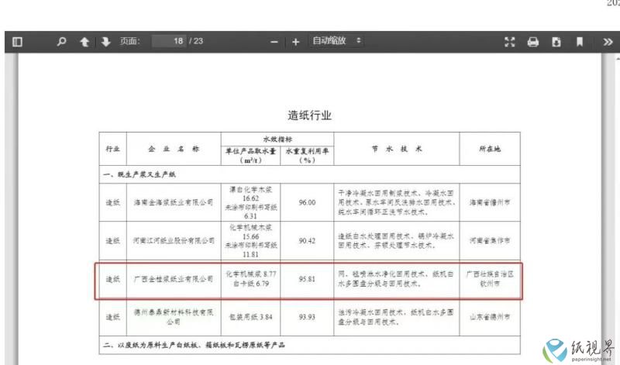Click location 海南省儋州市
This screenshot has width=620, height=365.
pos(490,202)
